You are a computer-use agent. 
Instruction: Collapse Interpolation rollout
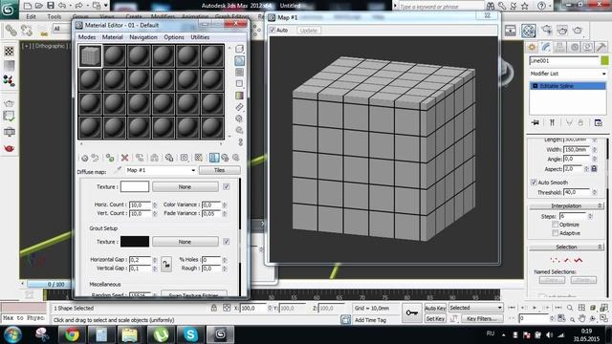click(x=566, y=205)
